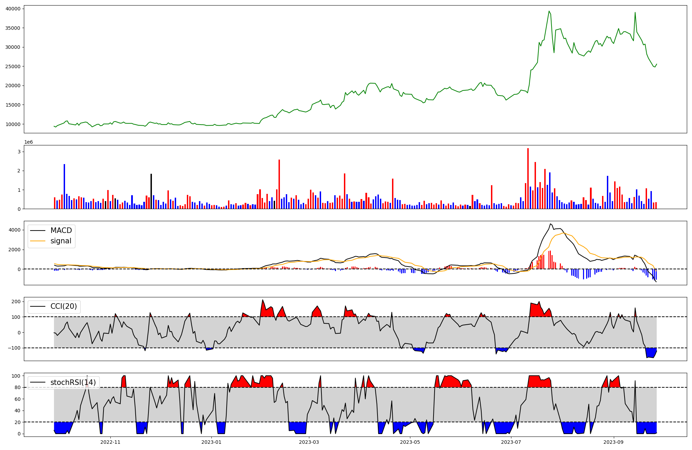This screenshot has height=450, width=692.
Task: Click the 2023-01 x-axis date label
Action: pyautogui.click(x=211, y=442)
